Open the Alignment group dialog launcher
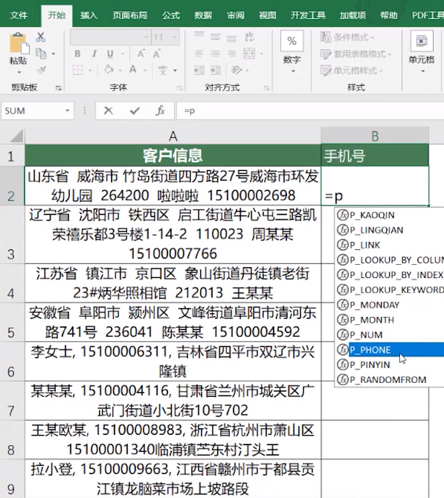This screenshot has height=498, width=444. point(266,88)
